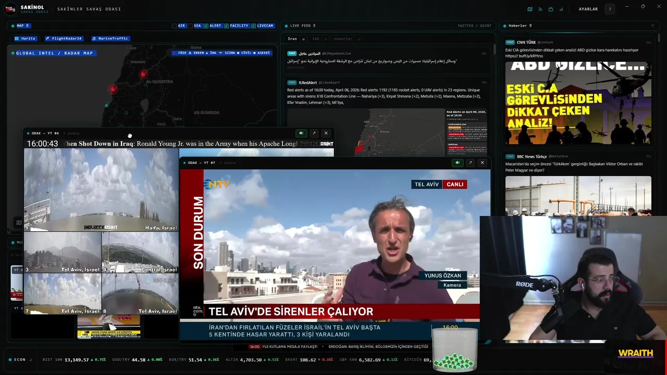Open the CNN TÜRK news thumbnail image
The width and height of the screenshot is (667, 375).
pos(578,103)
